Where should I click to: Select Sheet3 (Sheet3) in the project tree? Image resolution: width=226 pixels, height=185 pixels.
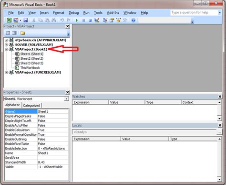[x=32, y=63]
